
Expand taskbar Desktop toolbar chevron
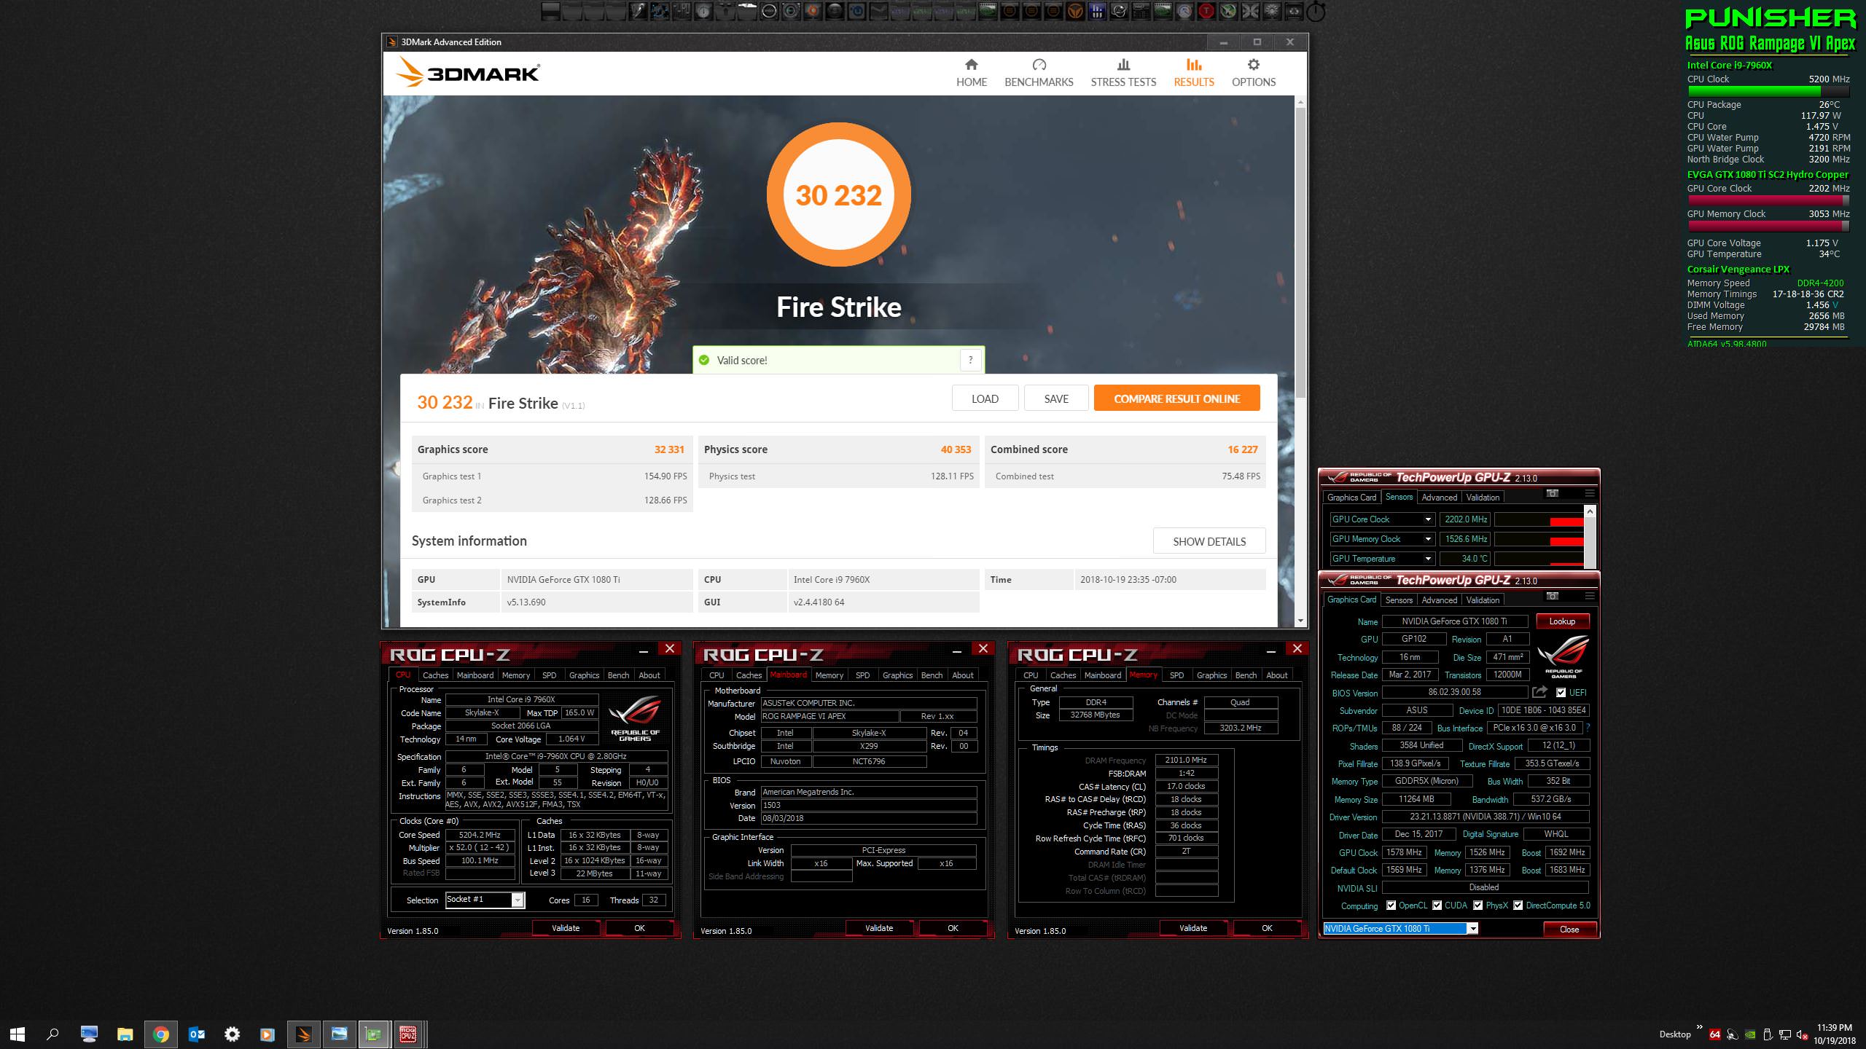tap(1701, 1029)
